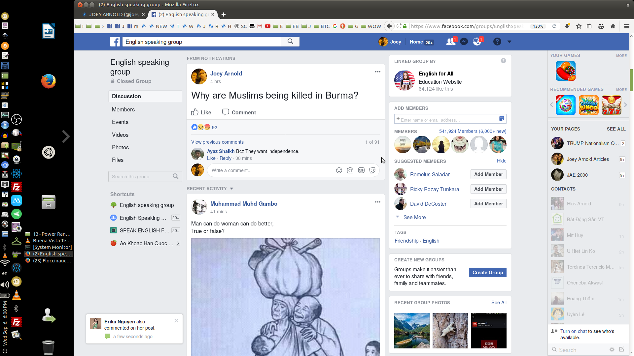Open Firefox downloads arrow
Screen dimensions: 634x356
pyautogui.click(x=567, y=26)
